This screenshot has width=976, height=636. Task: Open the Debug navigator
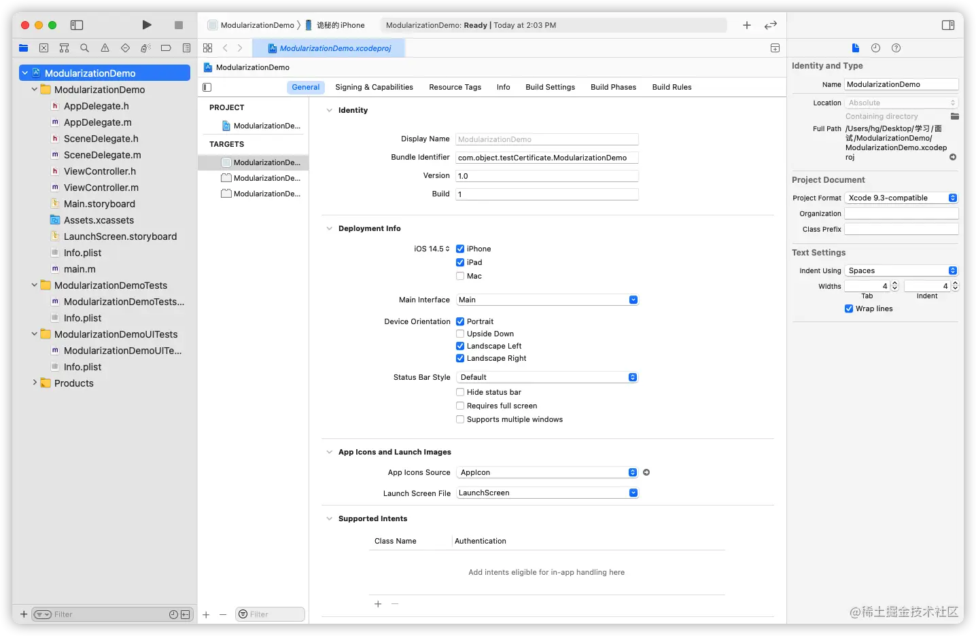tap(145, 48)
